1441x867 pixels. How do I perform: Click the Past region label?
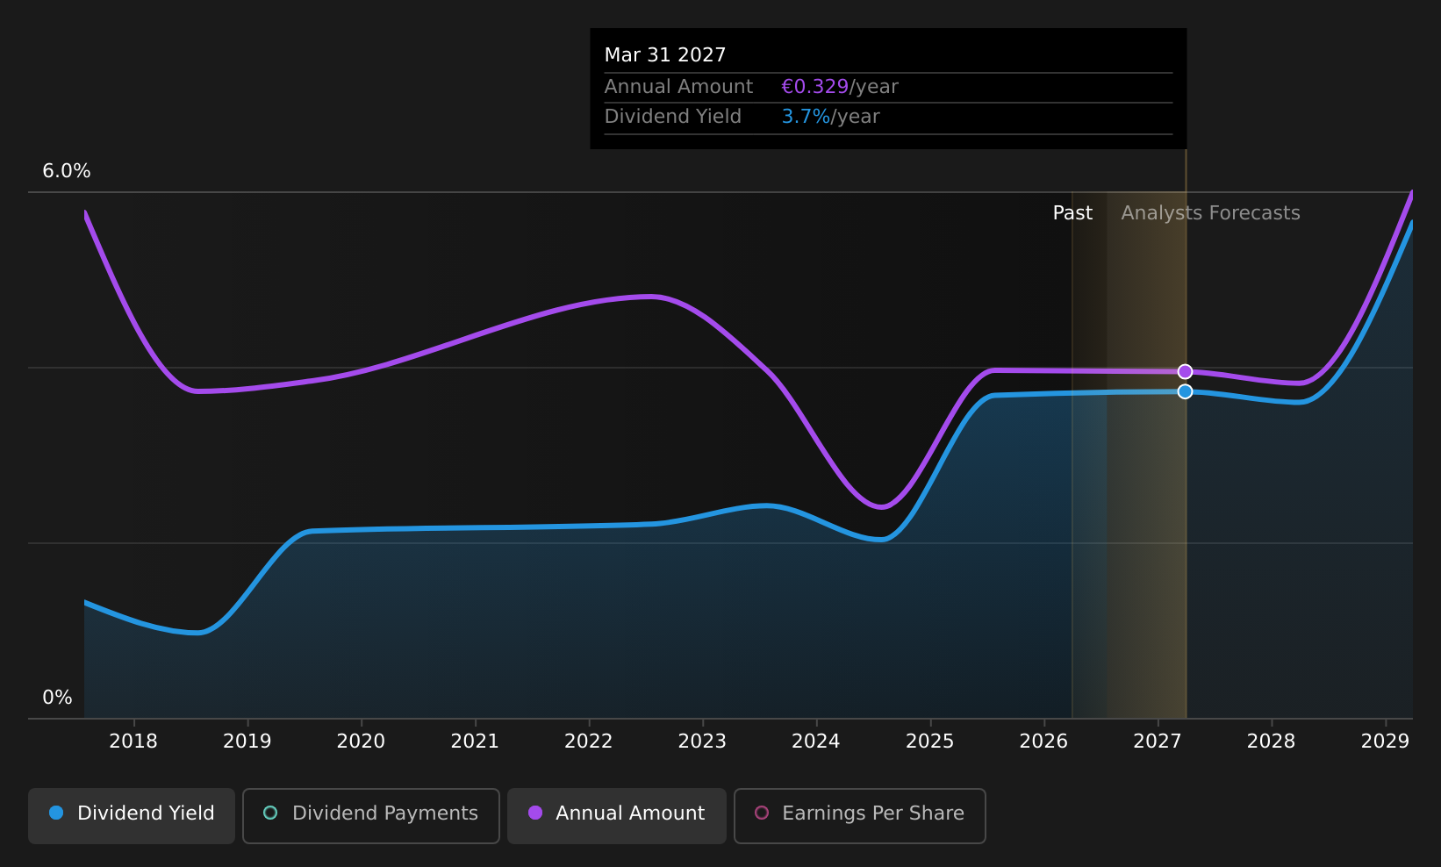(1072, 213)
